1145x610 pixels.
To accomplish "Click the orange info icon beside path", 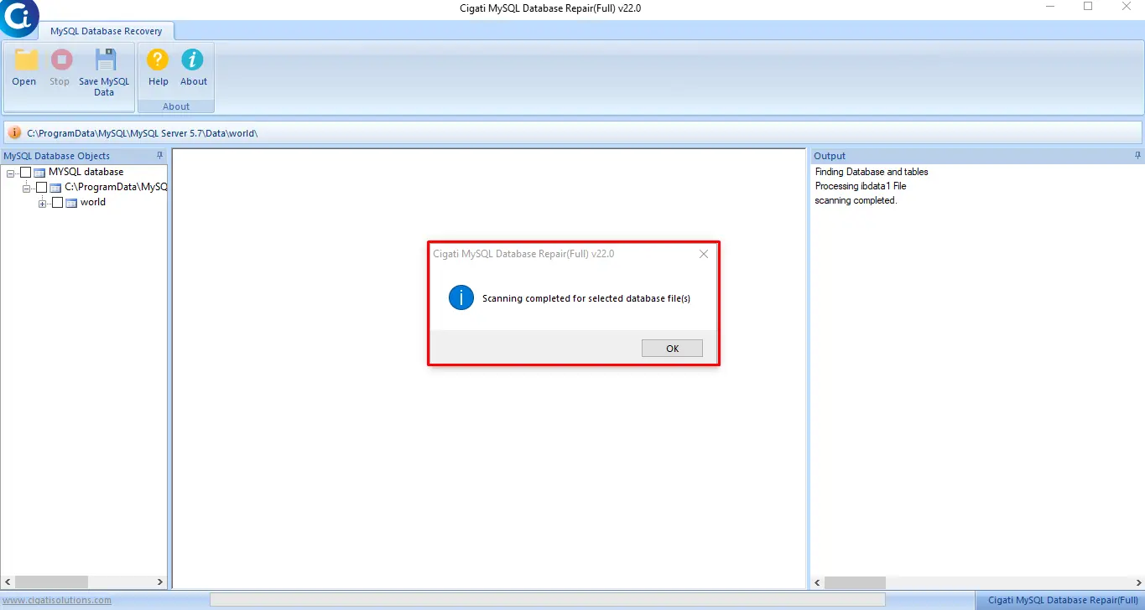I will coord(15,132).
